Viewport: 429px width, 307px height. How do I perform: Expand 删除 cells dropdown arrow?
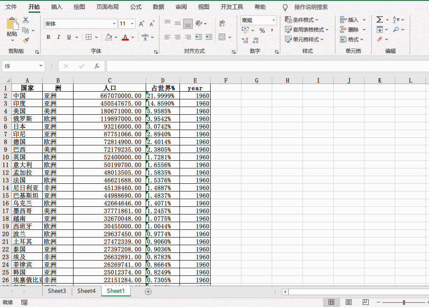pyautogui.click(x=364, y=29)
